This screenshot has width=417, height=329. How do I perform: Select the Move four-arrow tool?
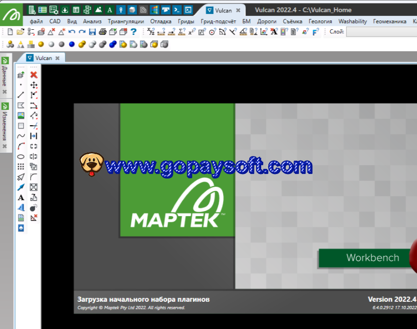(x=34, y=85)
